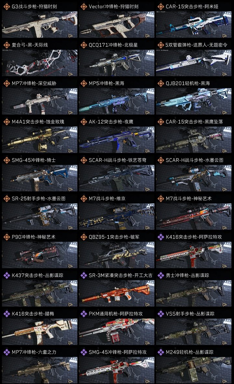
Task: Click orange rarity icon next to AK-12突击步枪-夜鹰
Action: pos(84,122)
